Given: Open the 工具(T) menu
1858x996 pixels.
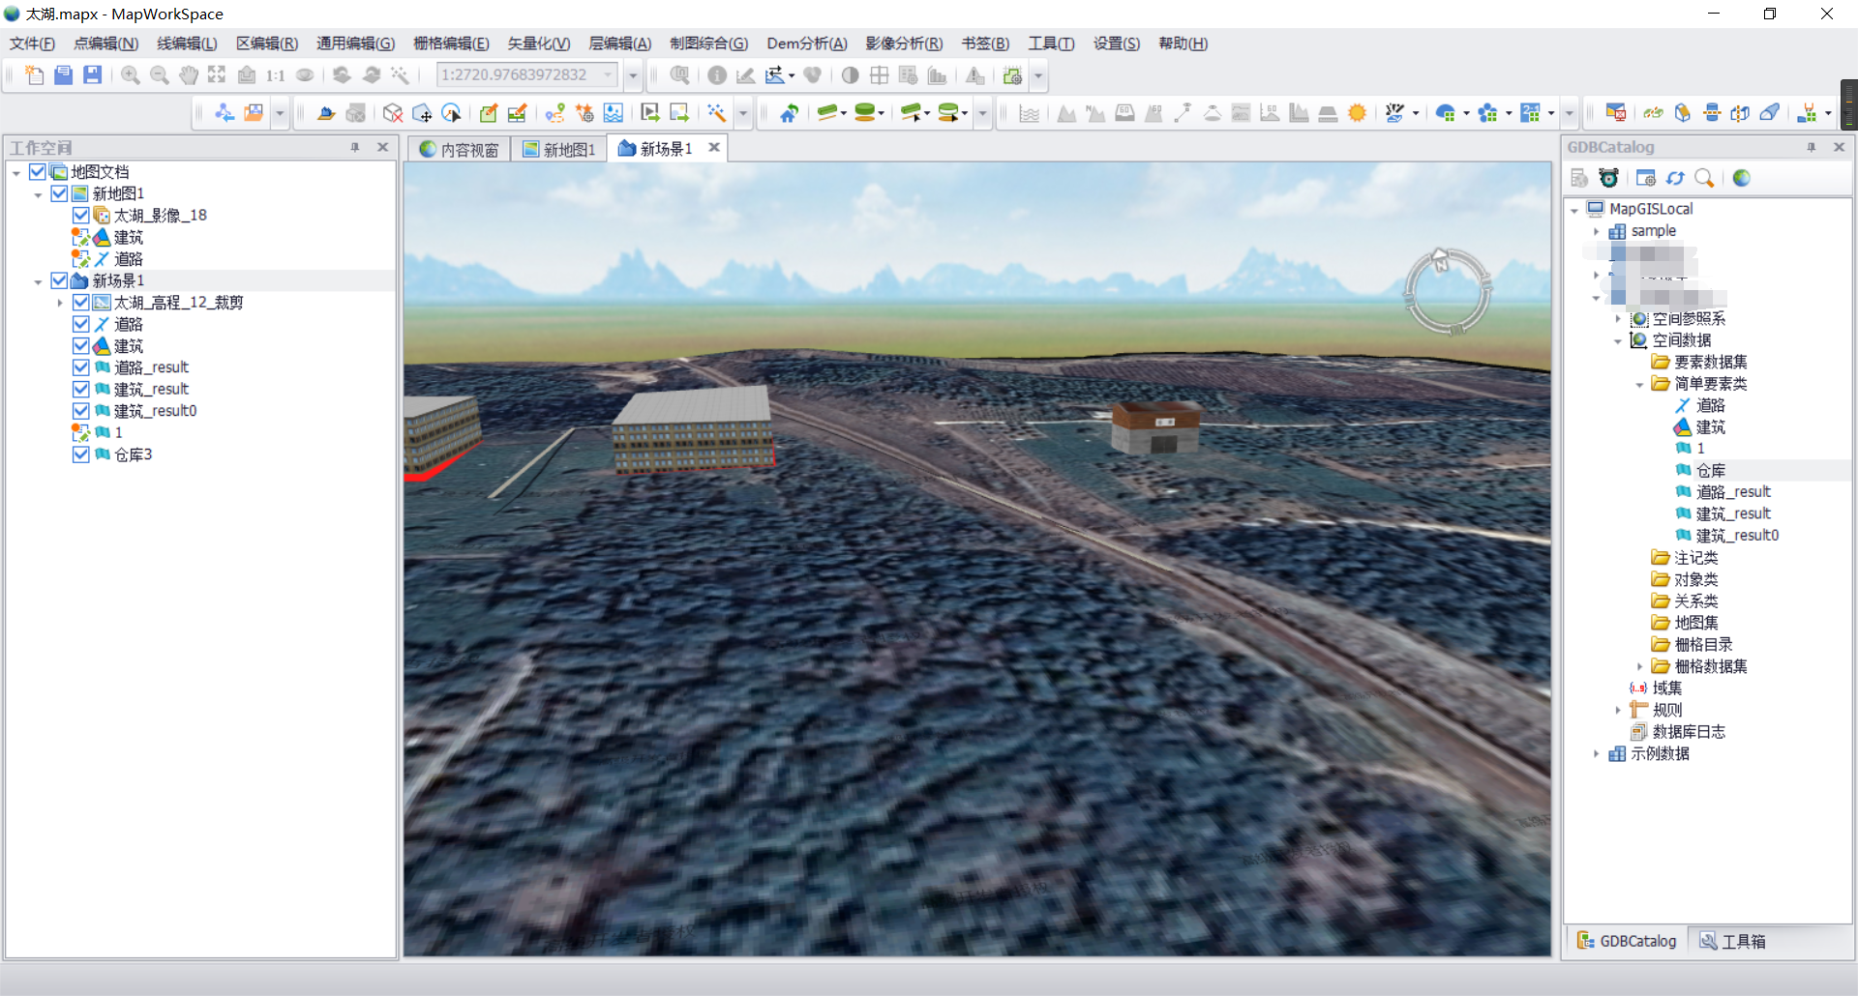Looking at the screenshot, I should click(x=1051, y=44).
